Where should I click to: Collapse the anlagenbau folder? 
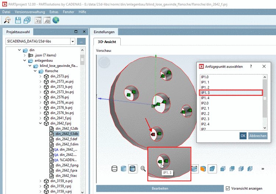coord(25,61)
